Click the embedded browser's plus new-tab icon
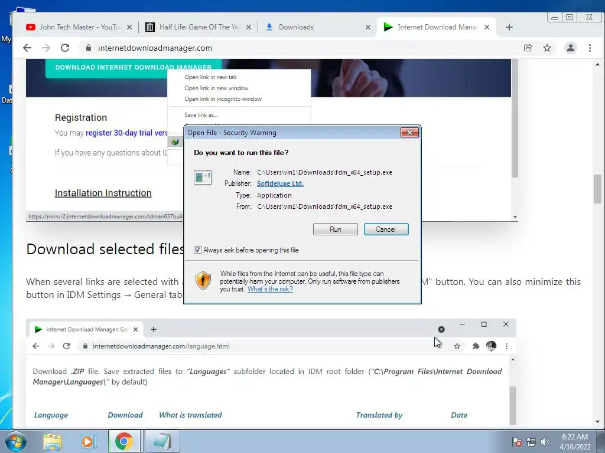Image resolution: width=605 pixels, height=453 pixels. click(154, 329)
